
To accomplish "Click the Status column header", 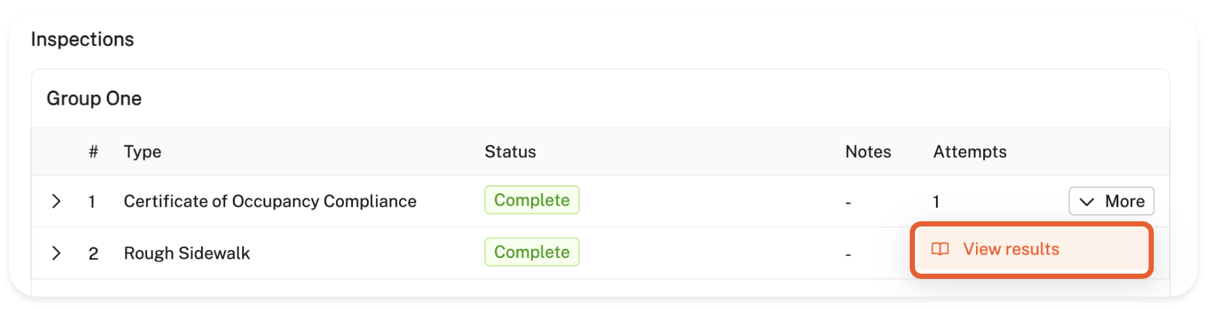I will click(510, 152).
